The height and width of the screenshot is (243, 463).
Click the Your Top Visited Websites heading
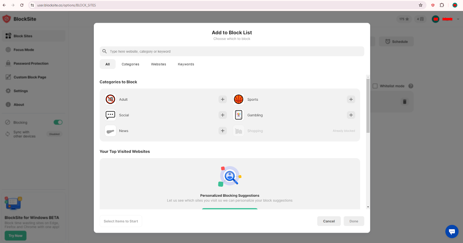125,151
